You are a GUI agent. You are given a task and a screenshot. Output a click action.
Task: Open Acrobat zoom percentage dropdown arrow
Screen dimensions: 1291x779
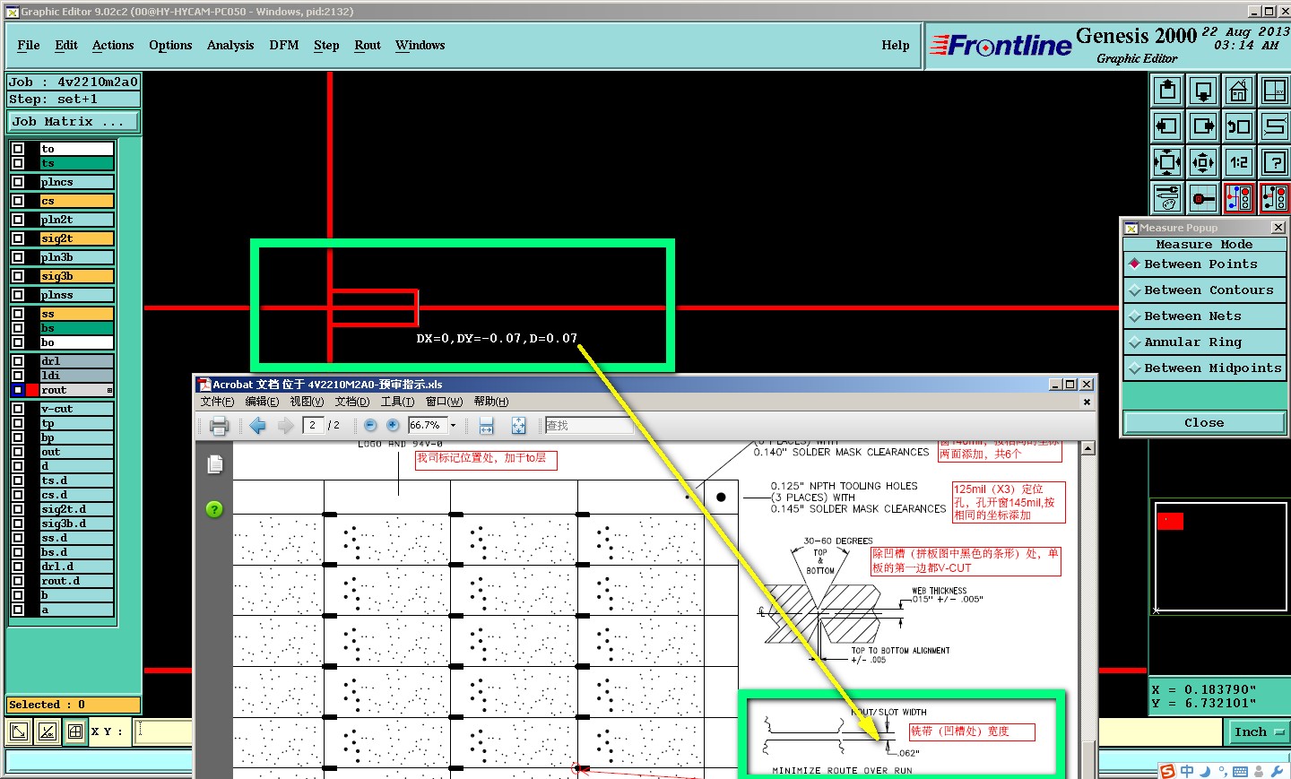[x=453, y=426]
